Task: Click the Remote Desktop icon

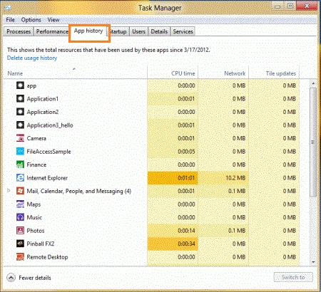Action: pos(20,256)
